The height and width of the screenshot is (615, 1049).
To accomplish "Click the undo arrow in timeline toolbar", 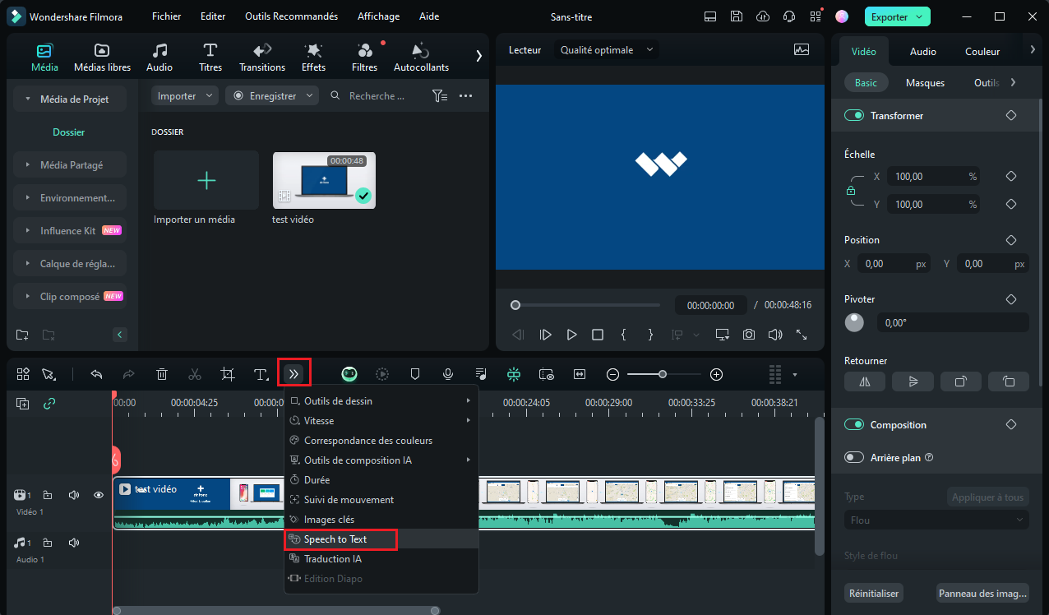I will point(96,374).
